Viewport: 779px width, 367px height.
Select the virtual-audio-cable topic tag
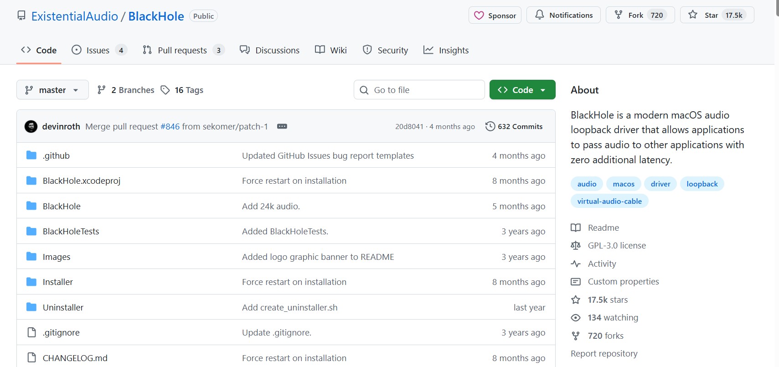point(609,201)
